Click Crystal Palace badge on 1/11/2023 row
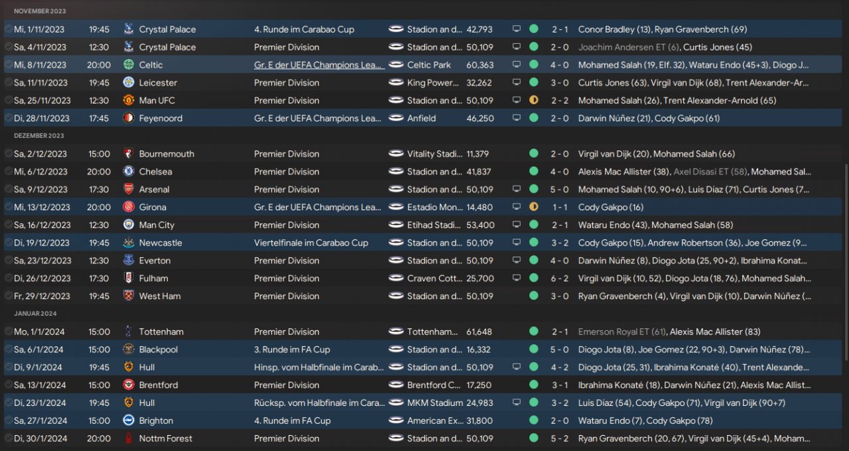 coord(129,29)
